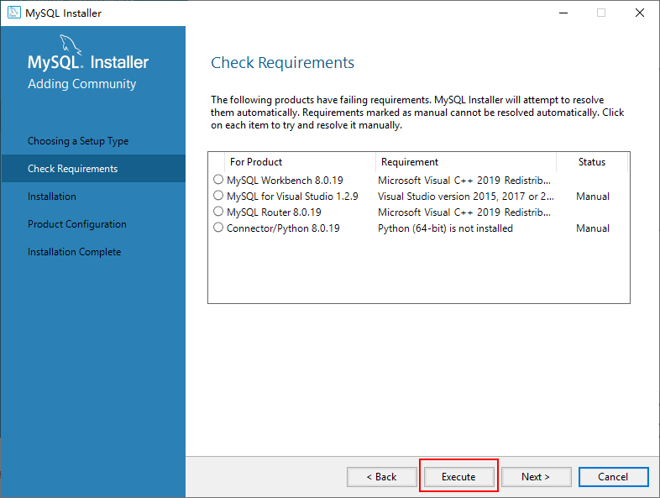Click the MySQL Installer title bar icon
This screenshot has width=660, height=498.
tap(14, 13)
